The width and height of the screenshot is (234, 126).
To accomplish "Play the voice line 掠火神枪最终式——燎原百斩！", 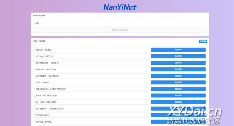I will tap(178, 63).
